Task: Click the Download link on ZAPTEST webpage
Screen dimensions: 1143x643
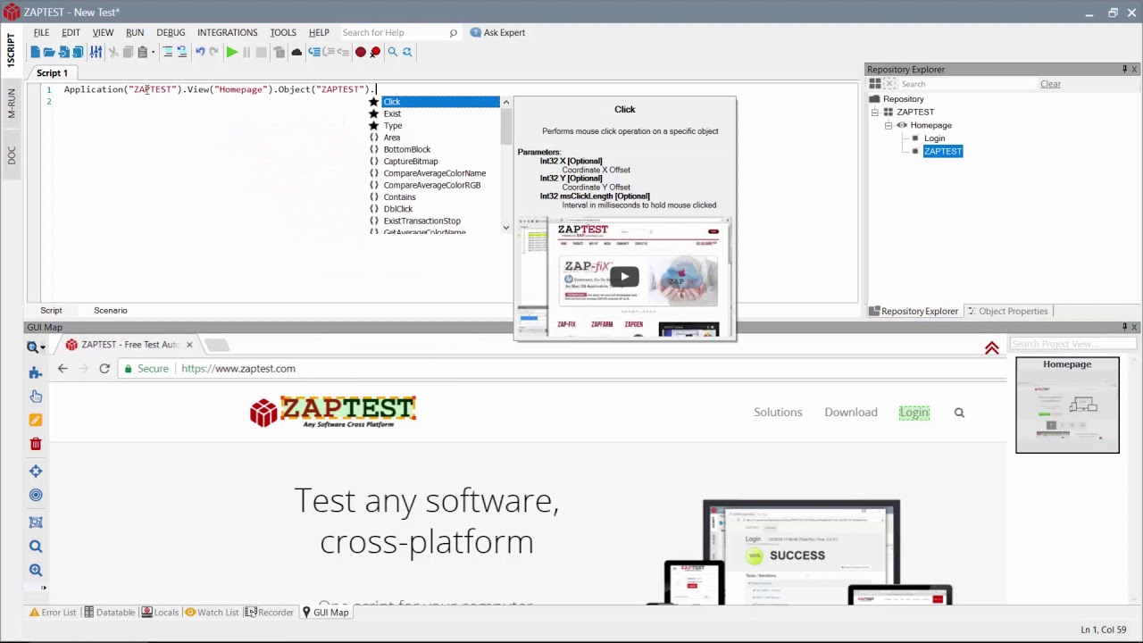Action: point(851,413)
